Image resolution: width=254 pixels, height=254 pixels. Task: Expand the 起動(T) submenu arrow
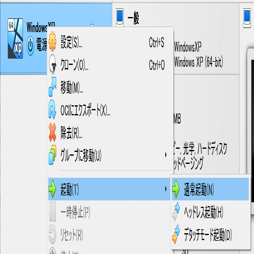point(166,189)
